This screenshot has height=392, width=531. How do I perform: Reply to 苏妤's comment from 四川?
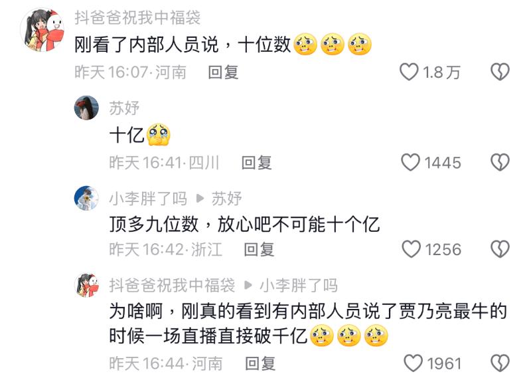point(257,162)
